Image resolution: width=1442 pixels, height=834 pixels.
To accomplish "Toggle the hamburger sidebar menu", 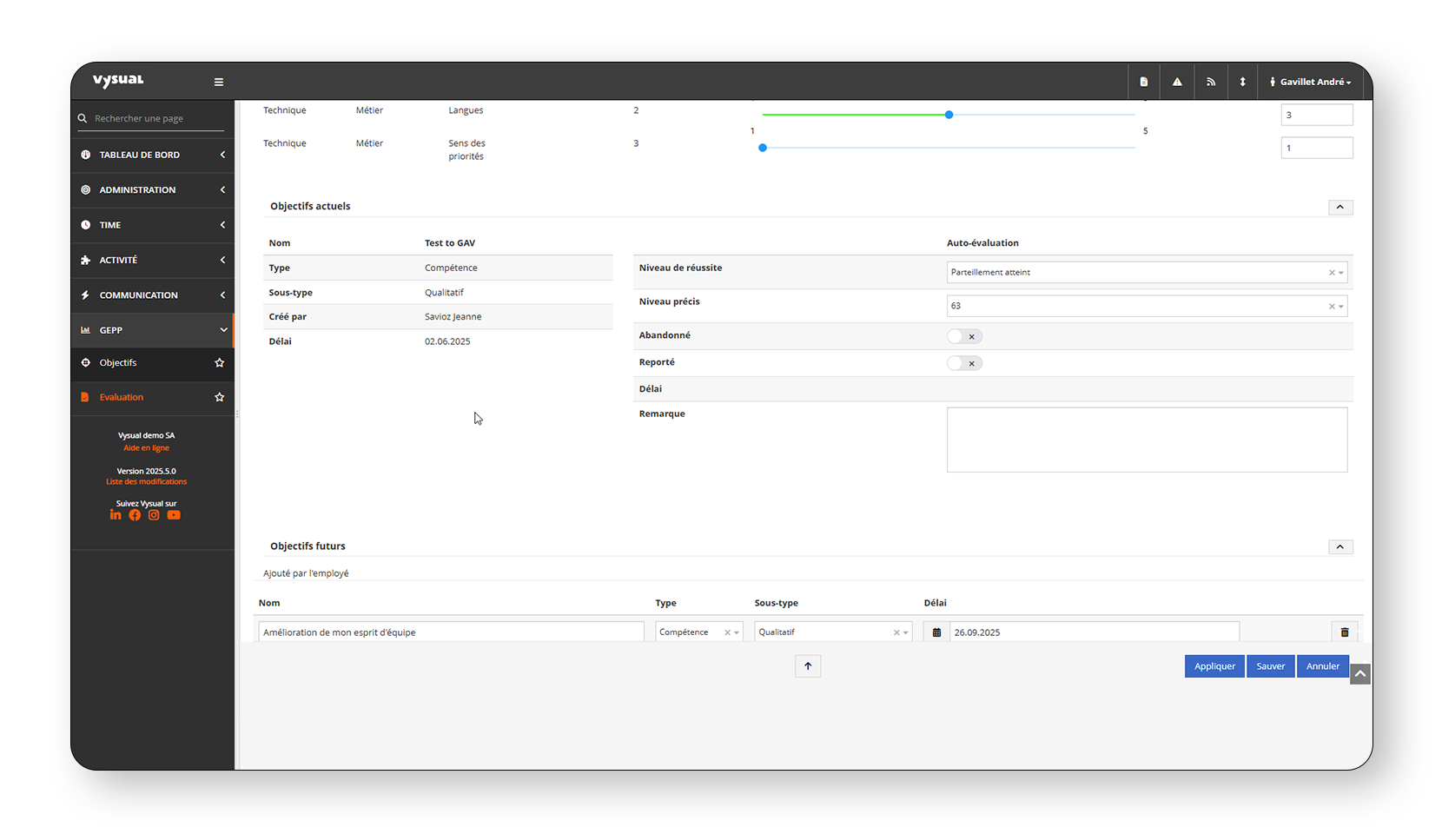I will (219, 82).
